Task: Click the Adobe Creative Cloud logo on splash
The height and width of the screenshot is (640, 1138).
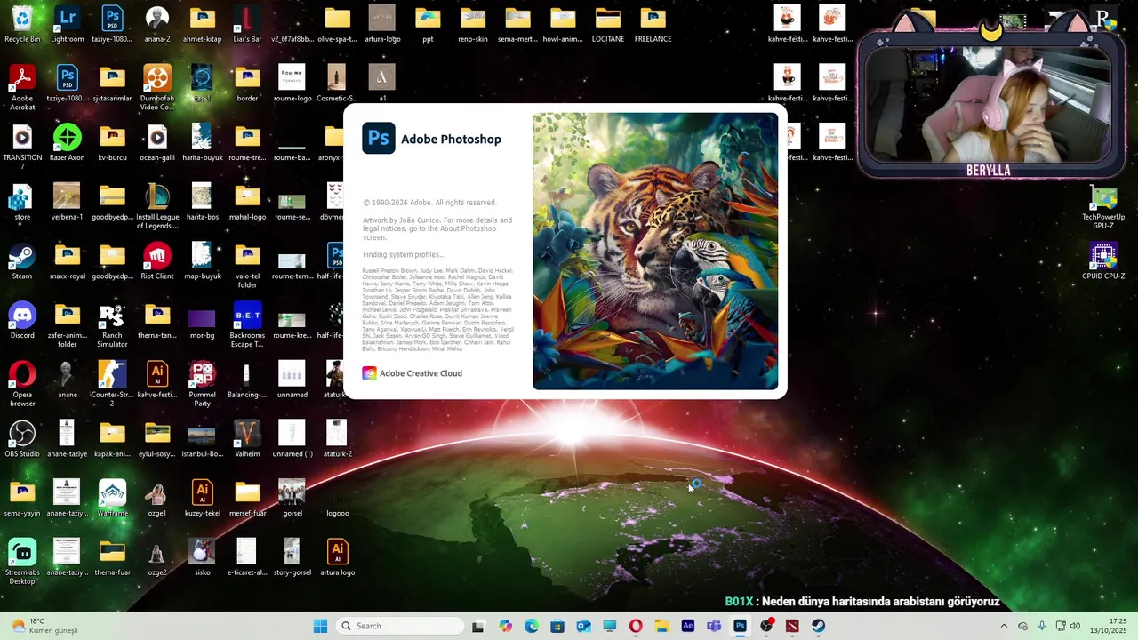Action: pos(369,373)
